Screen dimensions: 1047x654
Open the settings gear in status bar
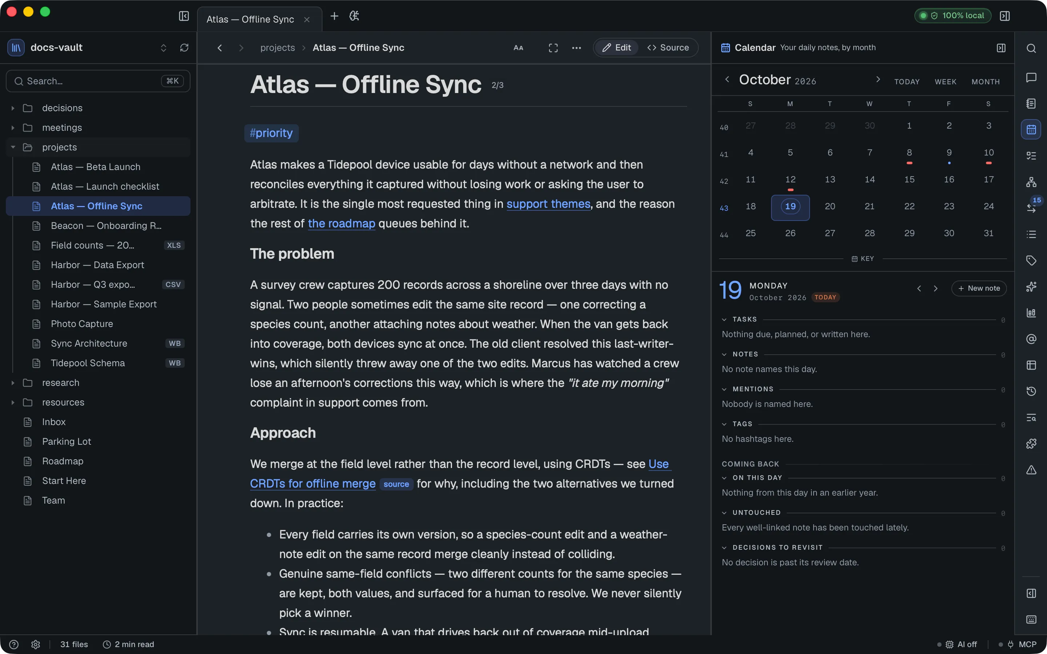click(x=36, y=644)
